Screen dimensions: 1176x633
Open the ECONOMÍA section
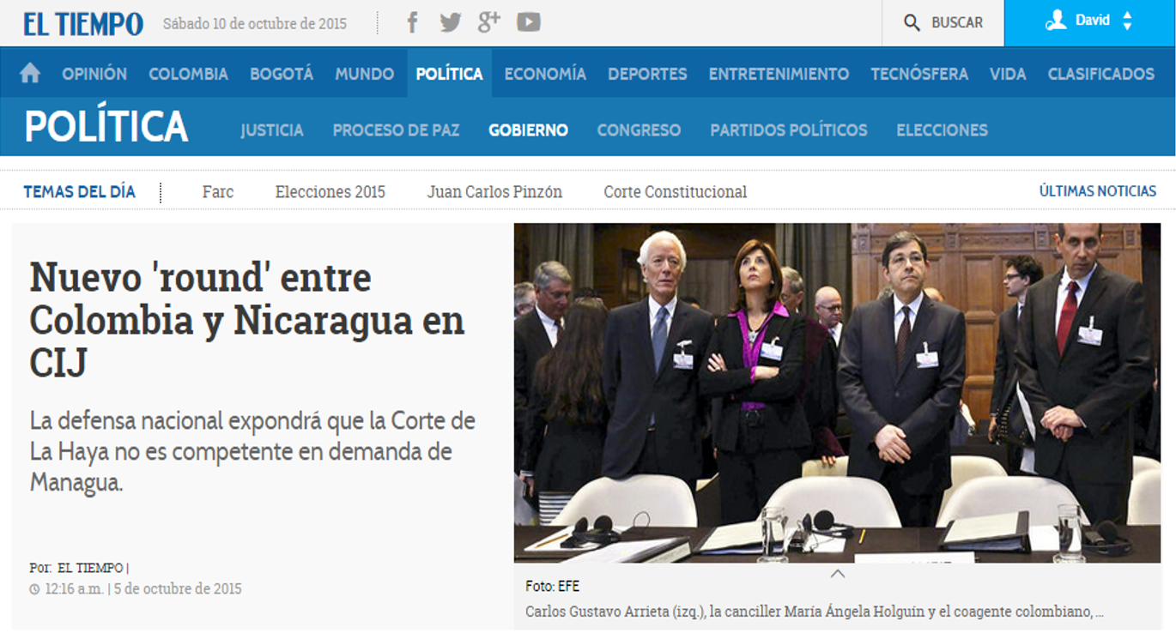click(545, 74)
